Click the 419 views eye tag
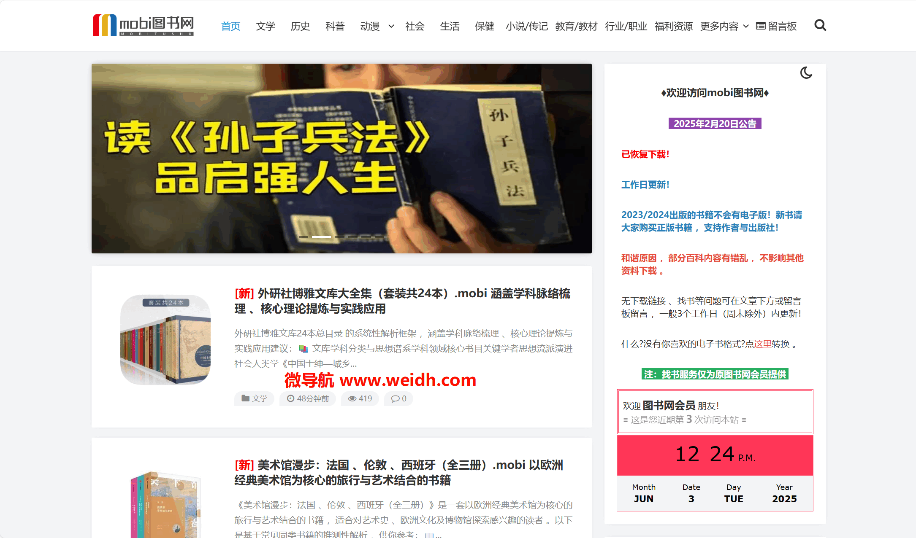916x538 pixels. tap(360, 398)
